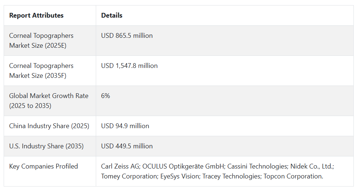Click the Report Attributes column header
The image size is (356, 188).
click(x=36, y=15)
